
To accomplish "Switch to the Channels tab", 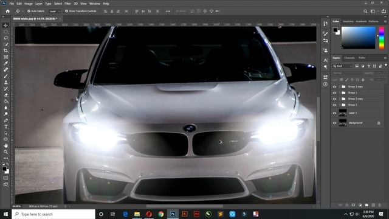I will point(349,58).
